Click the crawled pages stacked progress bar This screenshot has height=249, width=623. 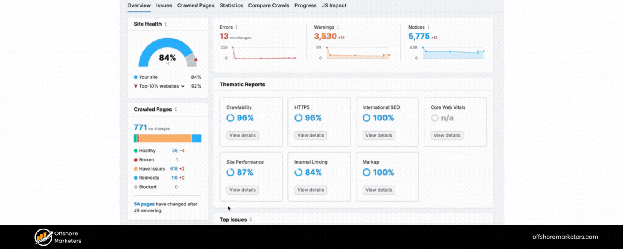coord(168,138)
